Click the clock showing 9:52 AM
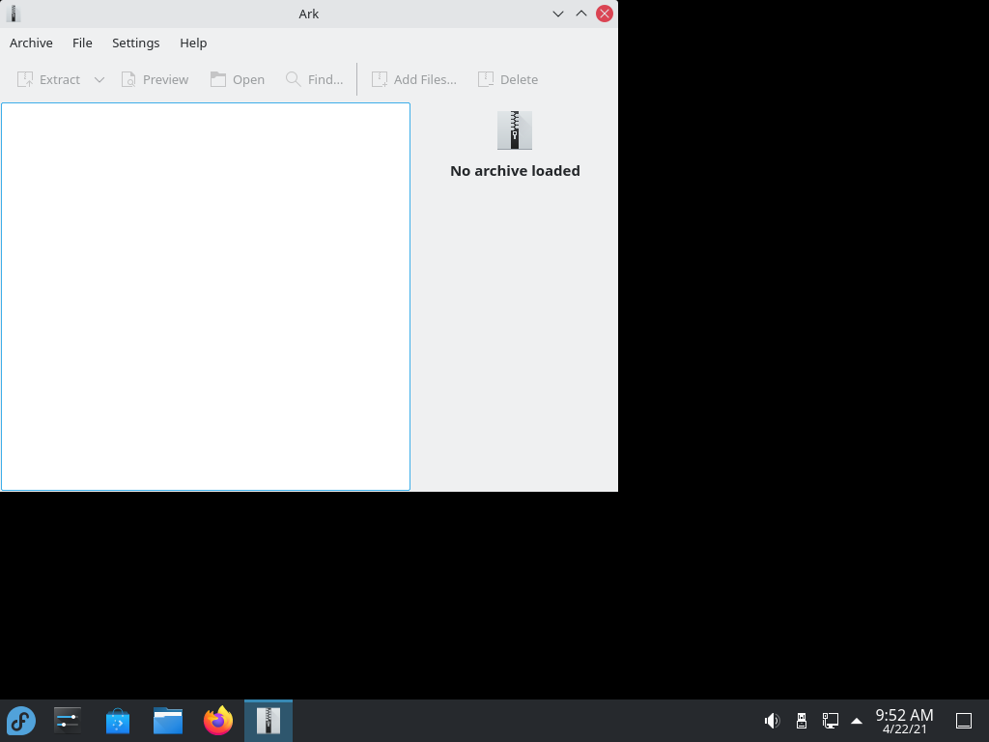 tap(904, 721)
